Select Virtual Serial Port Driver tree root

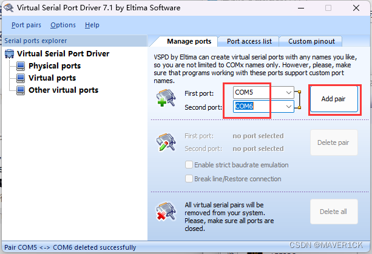[x=63, y=54]
